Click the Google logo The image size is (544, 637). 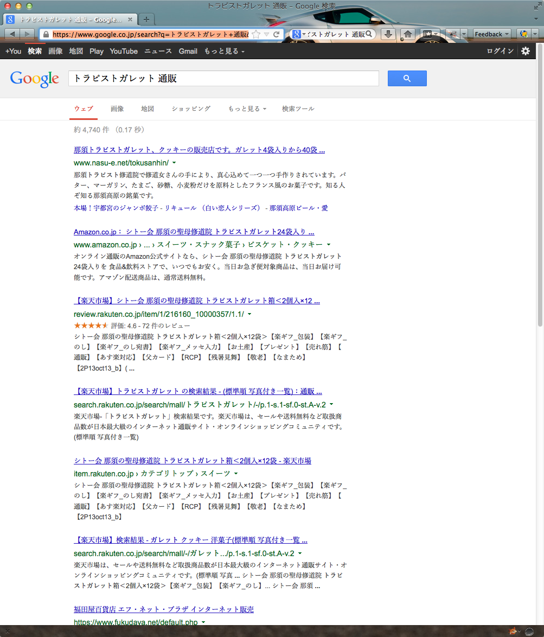(35, 79)
